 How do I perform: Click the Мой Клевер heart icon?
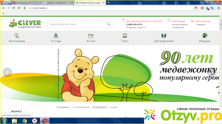(169, 21)
